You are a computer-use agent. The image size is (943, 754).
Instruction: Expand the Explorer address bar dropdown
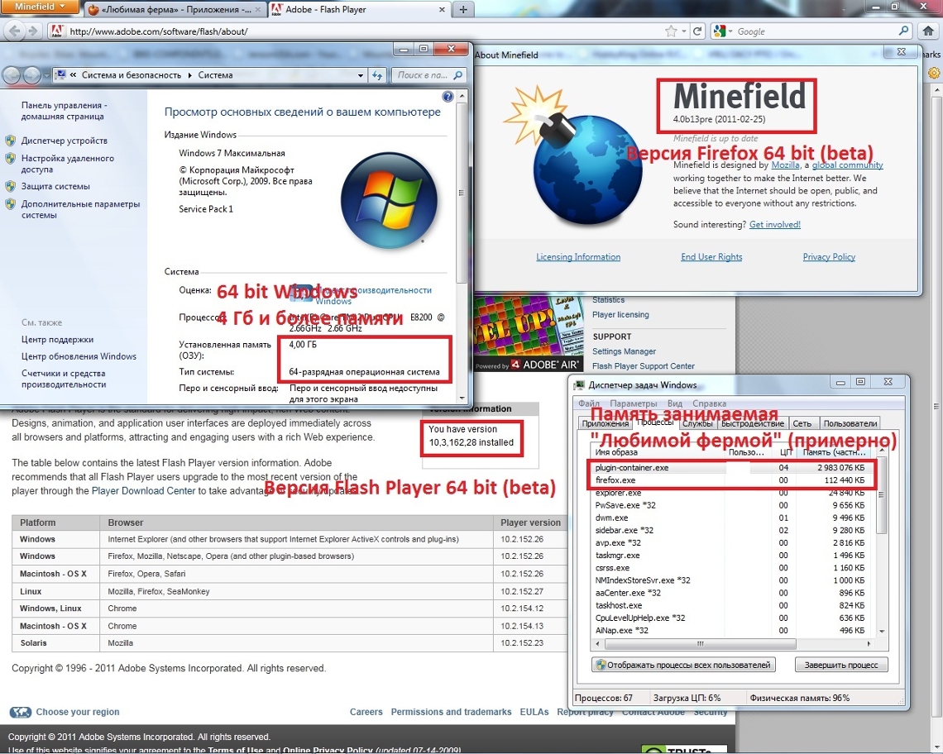(361, 75)
